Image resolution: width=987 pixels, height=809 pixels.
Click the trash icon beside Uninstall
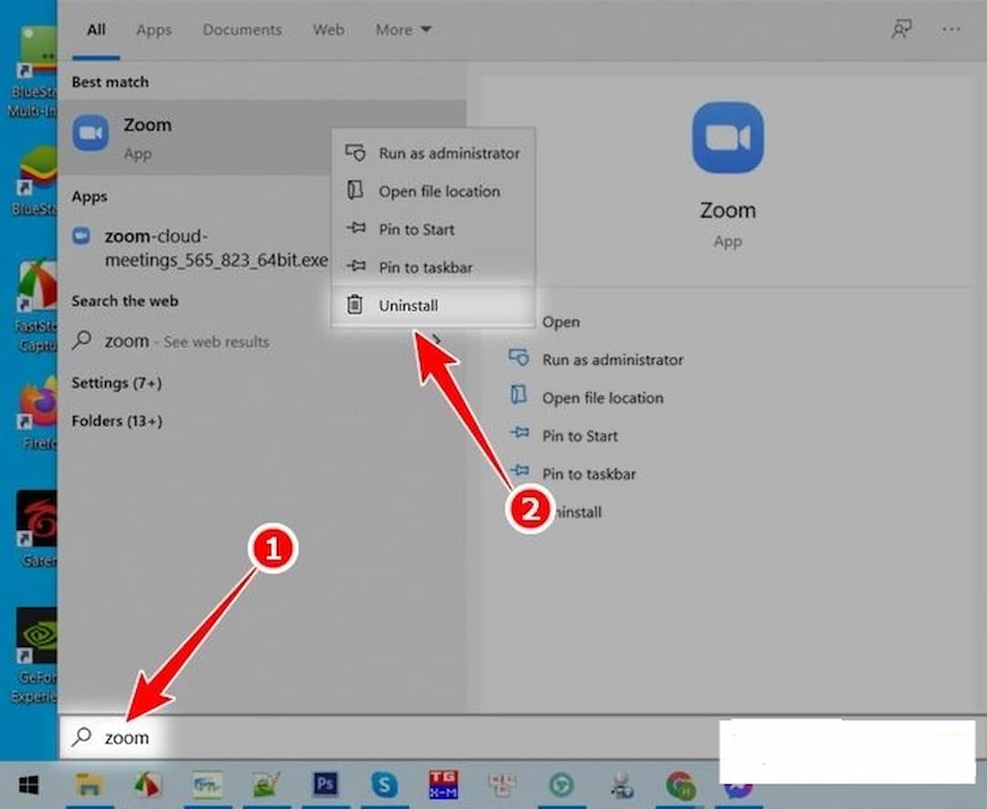click(x=355, y=304)
